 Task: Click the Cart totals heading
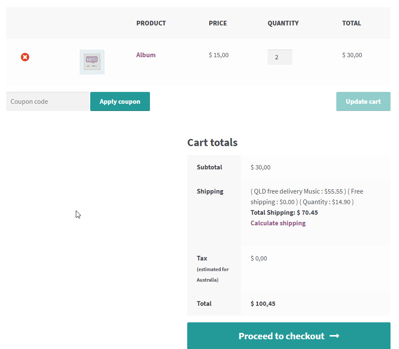pos(212,143)
